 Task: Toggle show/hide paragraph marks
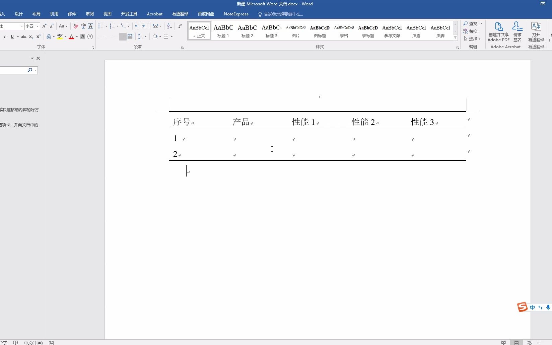[180, 26]
